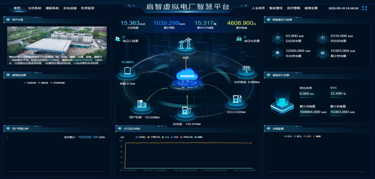Go to the 人车视界 page
This screenshot has width=375, height=179.
(258, 8)
